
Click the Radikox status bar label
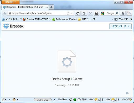pos(63,99)
